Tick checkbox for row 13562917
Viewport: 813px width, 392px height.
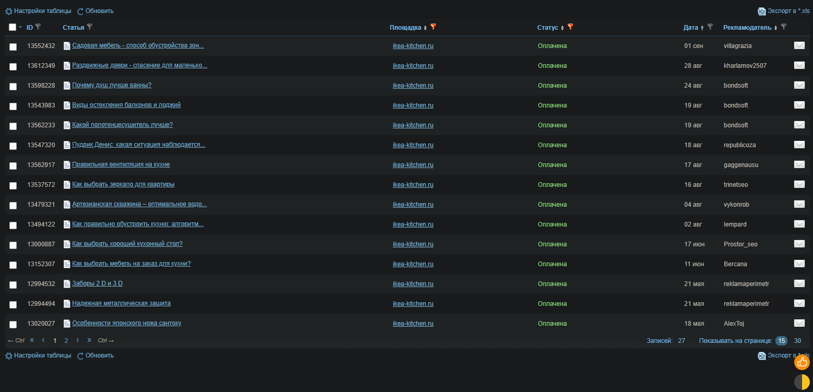(x=13, y=166)
